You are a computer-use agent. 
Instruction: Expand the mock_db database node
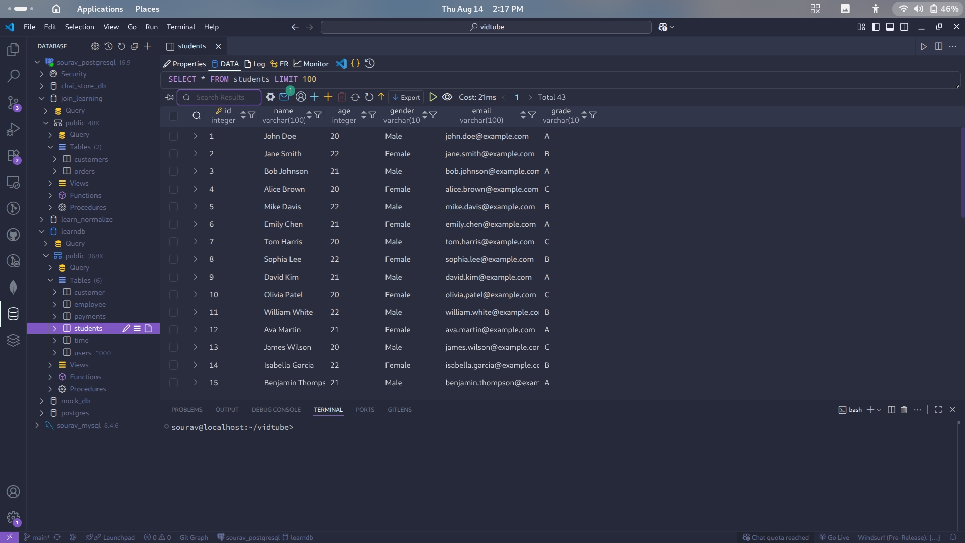pyautogui.click(x=42, y=401)
